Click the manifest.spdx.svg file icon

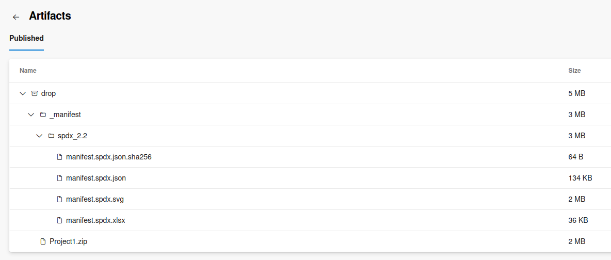click(x=59, y=199)
